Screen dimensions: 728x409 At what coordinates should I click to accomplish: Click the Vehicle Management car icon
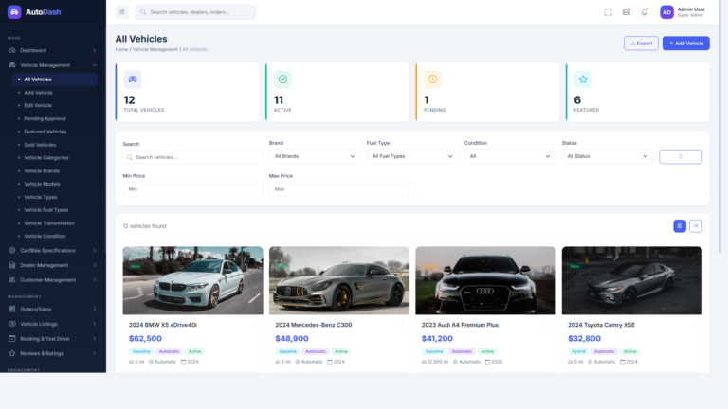(12, 65)
